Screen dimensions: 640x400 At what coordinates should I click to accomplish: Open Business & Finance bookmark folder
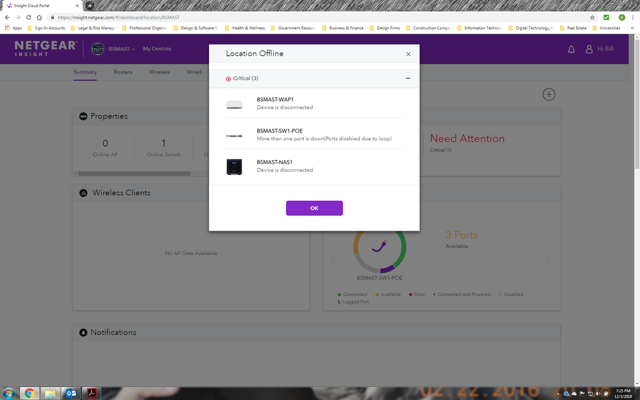coord(342,28)
